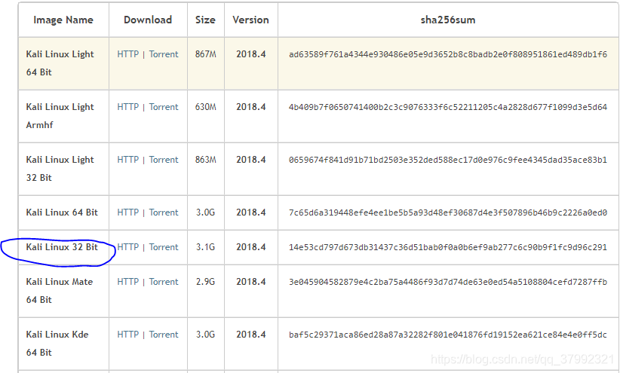Open Torrent link for Kali Linux Light 32 Bit

(164, 160)
